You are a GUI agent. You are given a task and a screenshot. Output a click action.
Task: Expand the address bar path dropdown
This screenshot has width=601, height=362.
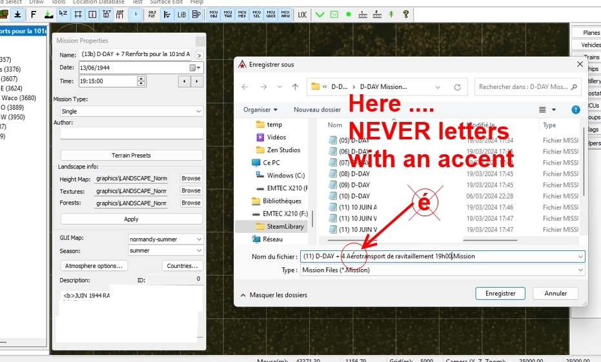point(438,87)
